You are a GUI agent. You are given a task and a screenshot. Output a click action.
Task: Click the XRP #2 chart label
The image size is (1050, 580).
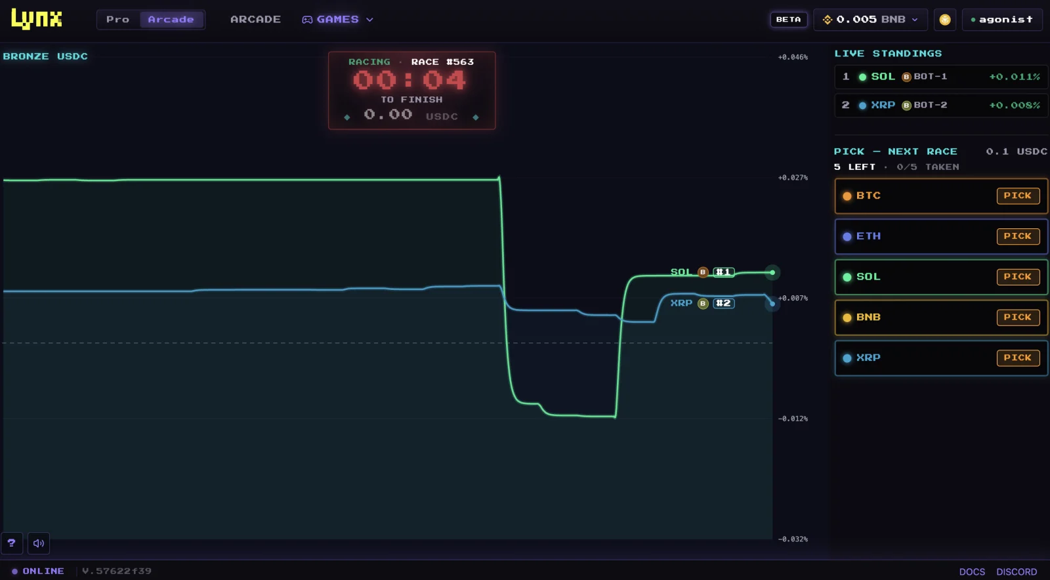click(702, 303)
